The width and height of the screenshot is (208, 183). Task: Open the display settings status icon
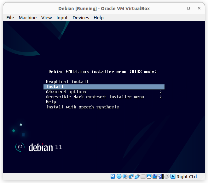[149, 176]
